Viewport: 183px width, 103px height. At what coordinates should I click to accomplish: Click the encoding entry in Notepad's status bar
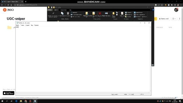[x=142, y=94]
